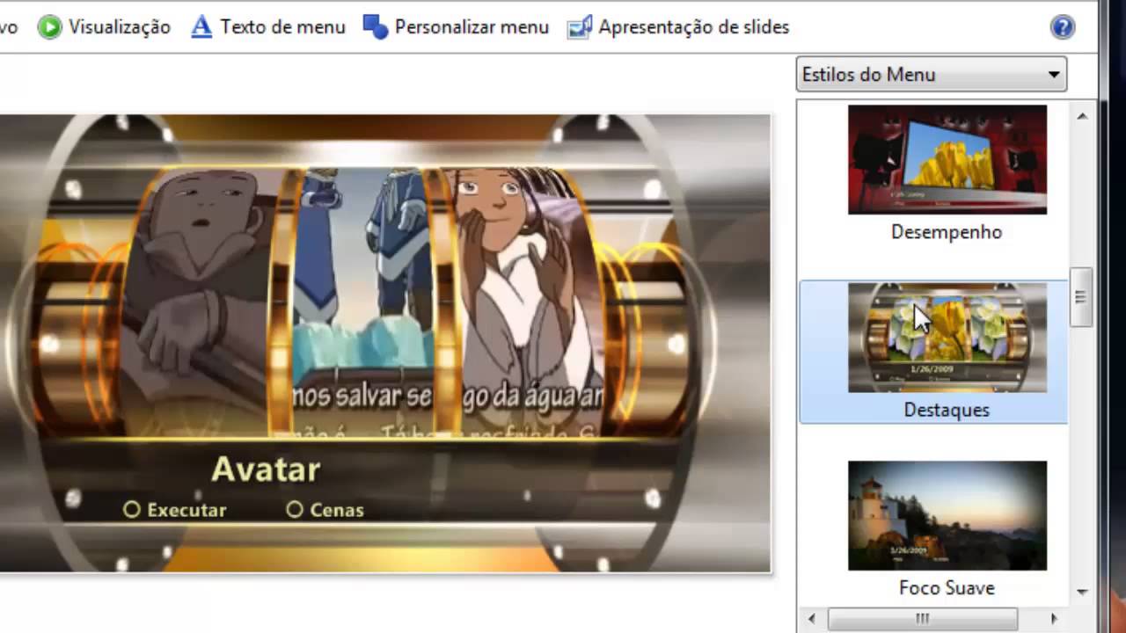Click the horizontal scrollbar thumb
Image resolution: width=1126 pixels, height=633 pixels.
point(922,619)
